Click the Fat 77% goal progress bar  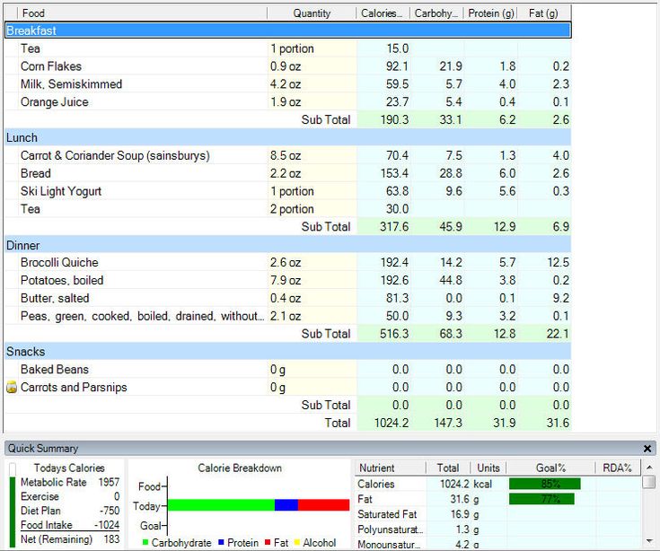tap(541, 499)
